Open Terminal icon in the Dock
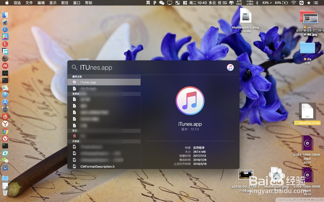 (5, 80)
